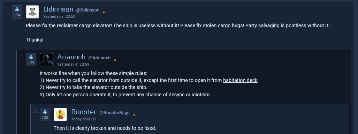The height and width of the screenshot is (134, 358).
Task: Collapse Odinnson's comment thread
Action: click(7, 8)
